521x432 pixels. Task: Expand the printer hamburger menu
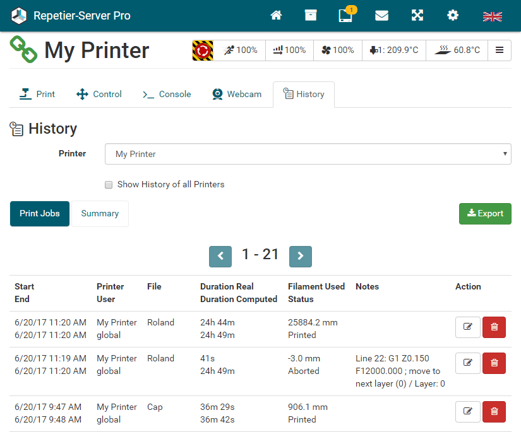500,50
